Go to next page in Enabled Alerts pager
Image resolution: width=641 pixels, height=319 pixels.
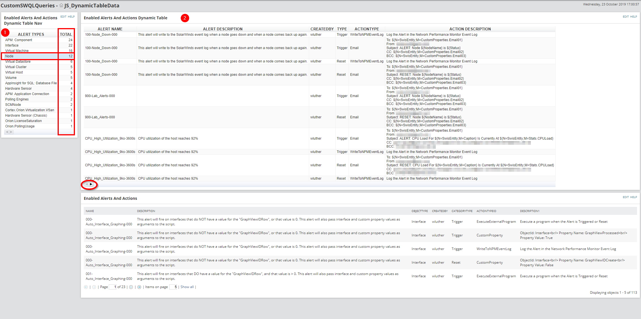click(131, 287)
